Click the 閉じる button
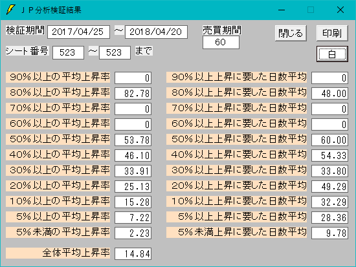The height and width of the screenshot is (267, 356). [x=291, y=33]
